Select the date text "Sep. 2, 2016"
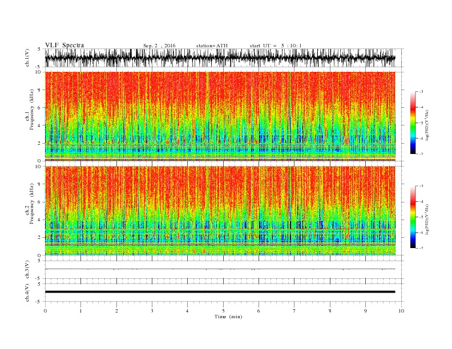The image size is (452, 349). [x=159, y=46]
